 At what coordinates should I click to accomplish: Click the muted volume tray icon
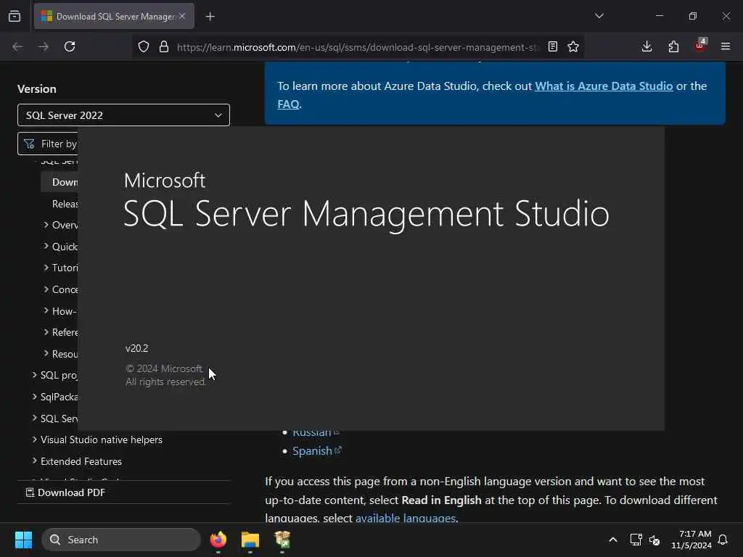[x=654, y=540]
